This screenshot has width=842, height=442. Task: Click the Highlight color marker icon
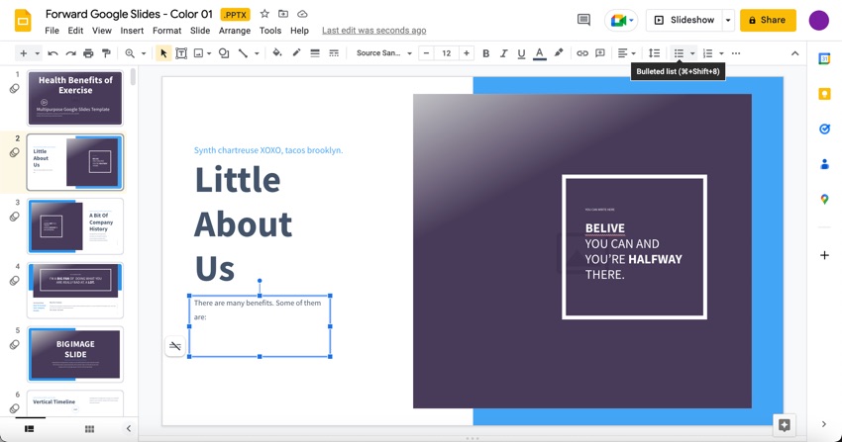point(559,52)
